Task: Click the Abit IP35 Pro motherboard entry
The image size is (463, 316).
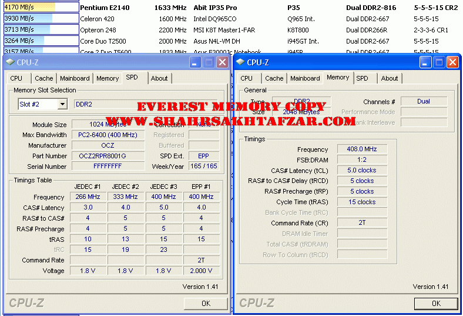Action: click(215, 8)
